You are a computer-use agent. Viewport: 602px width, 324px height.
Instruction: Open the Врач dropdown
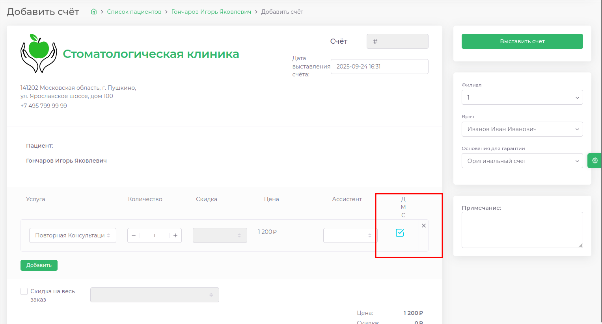[x=522, y=129]
